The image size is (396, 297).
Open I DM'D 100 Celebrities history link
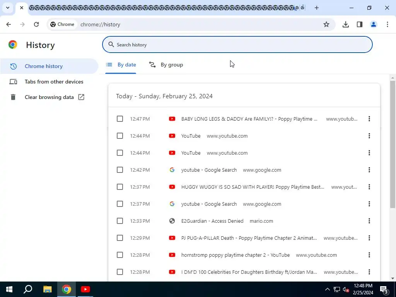tap(249, 272)
